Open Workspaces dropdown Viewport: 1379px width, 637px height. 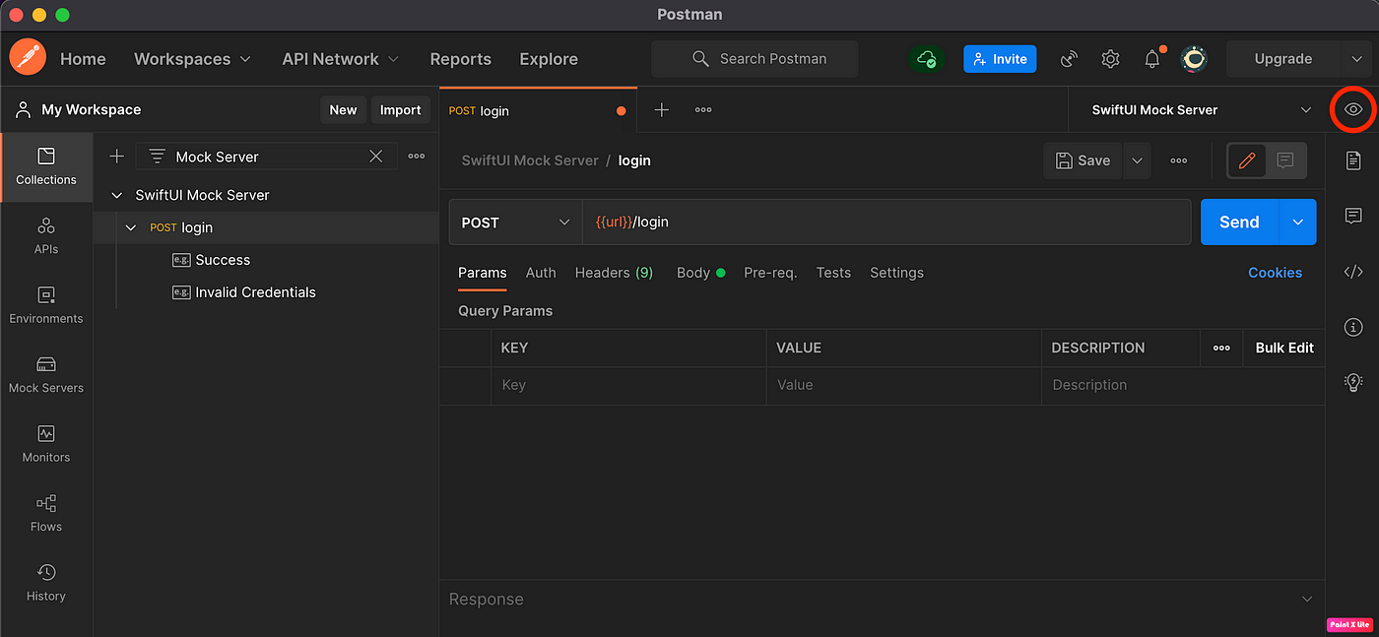tap(193, 59)
